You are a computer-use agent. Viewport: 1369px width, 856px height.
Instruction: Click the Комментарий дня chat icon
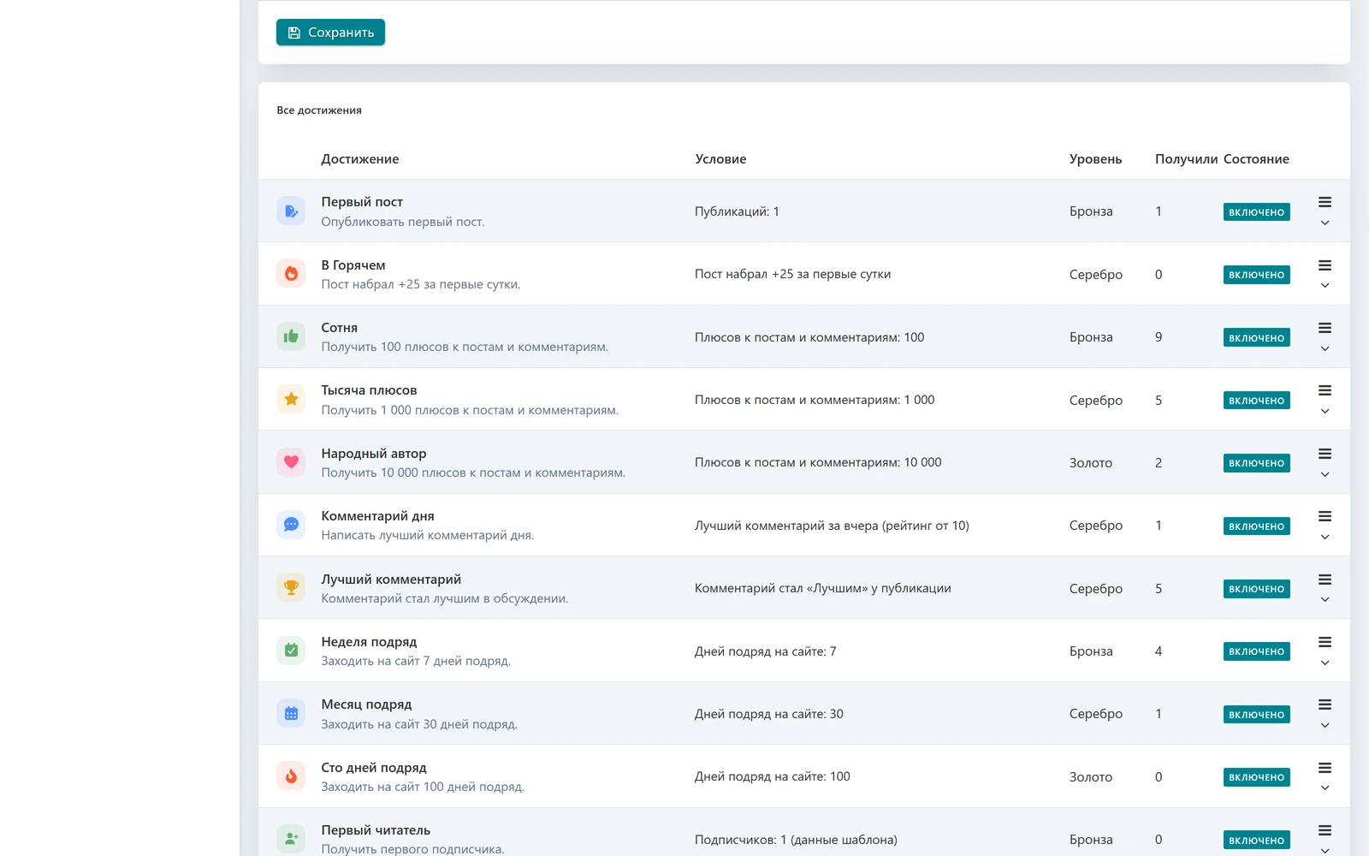point(291,525)
